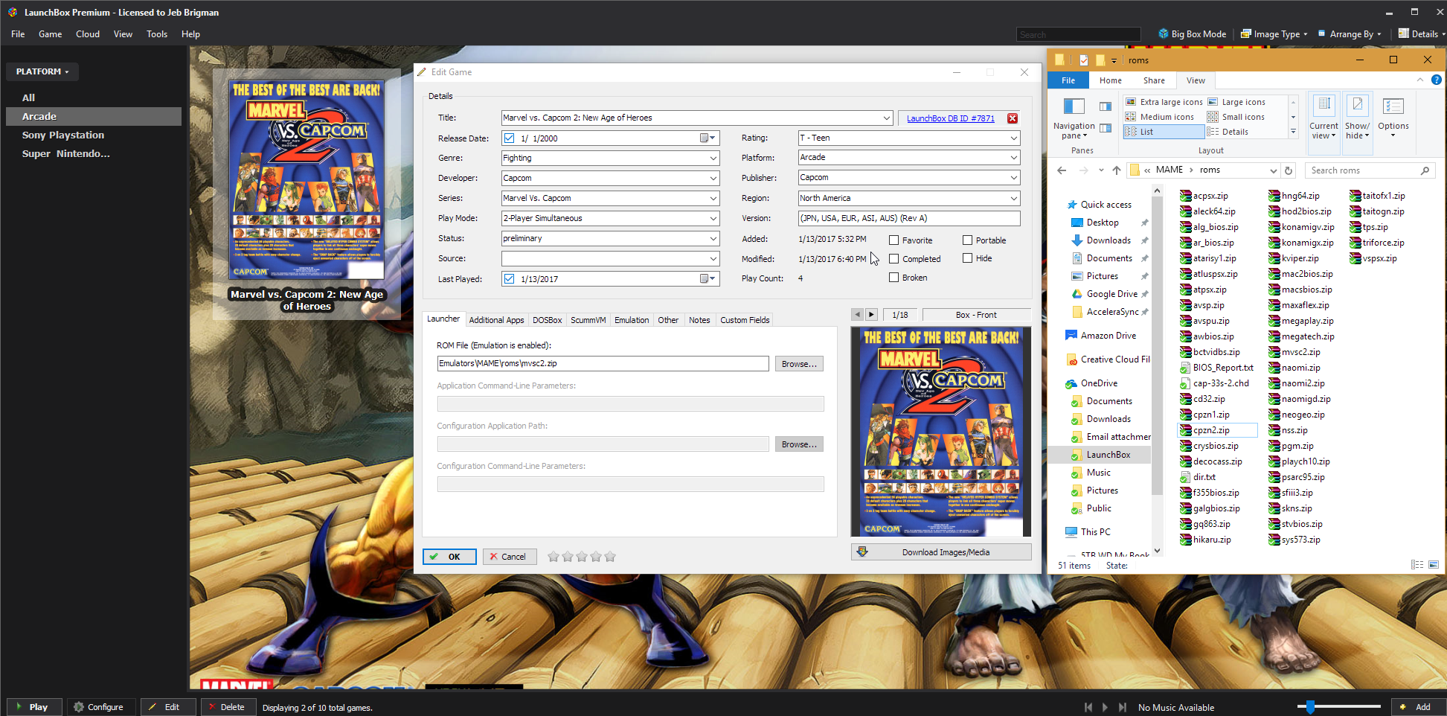This screenshot has width=1447, height=716.
Task: Switch to Additional Apps tab
Action: 496,320
